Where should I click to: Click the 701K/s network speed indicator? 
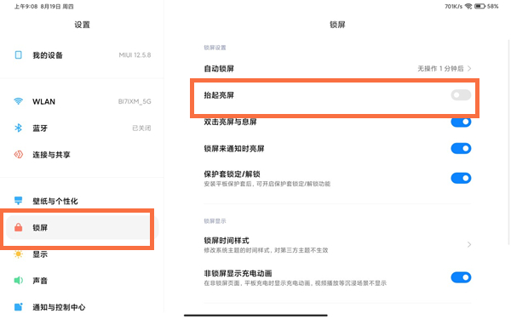point(453,6)
